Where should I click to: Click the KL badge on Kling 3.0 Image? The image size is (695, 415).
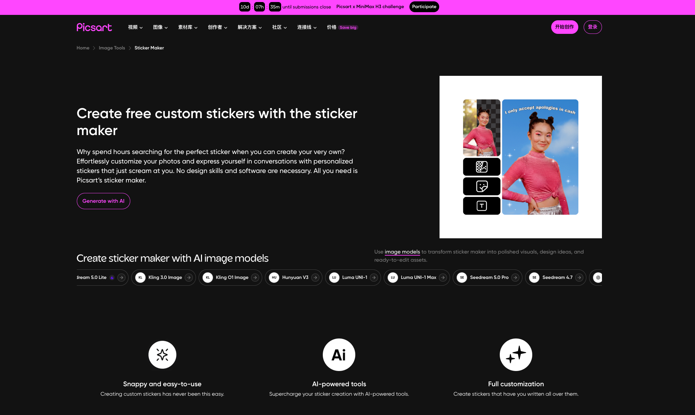140,278
